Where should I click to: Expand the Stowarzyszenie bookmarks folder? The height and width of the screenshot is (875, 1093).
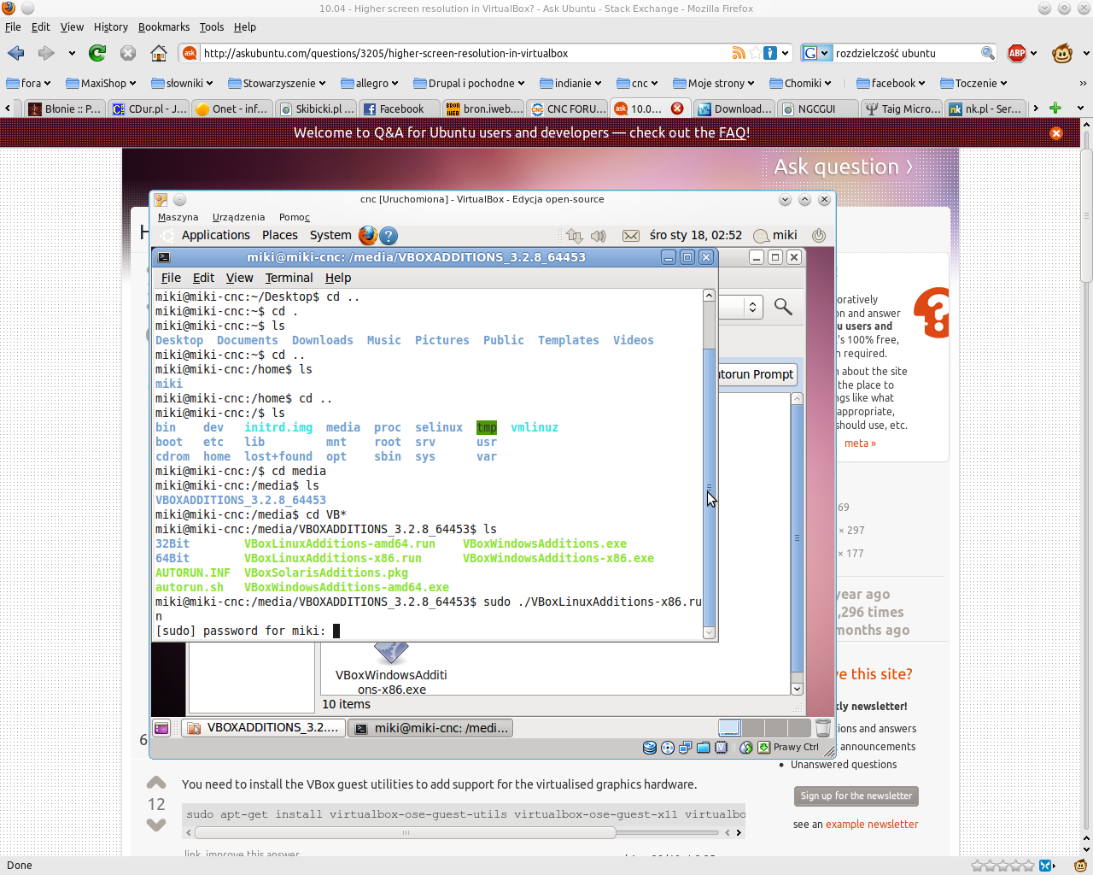[278, 83]
